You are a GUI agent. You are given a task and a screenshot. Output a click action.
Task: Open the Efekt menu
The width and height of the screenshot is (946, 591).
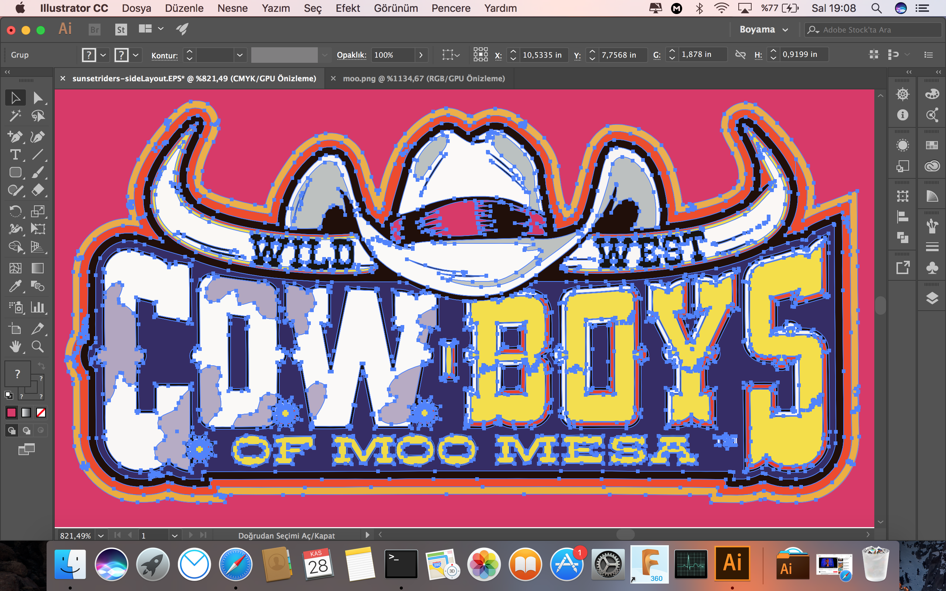pos(348,8)
